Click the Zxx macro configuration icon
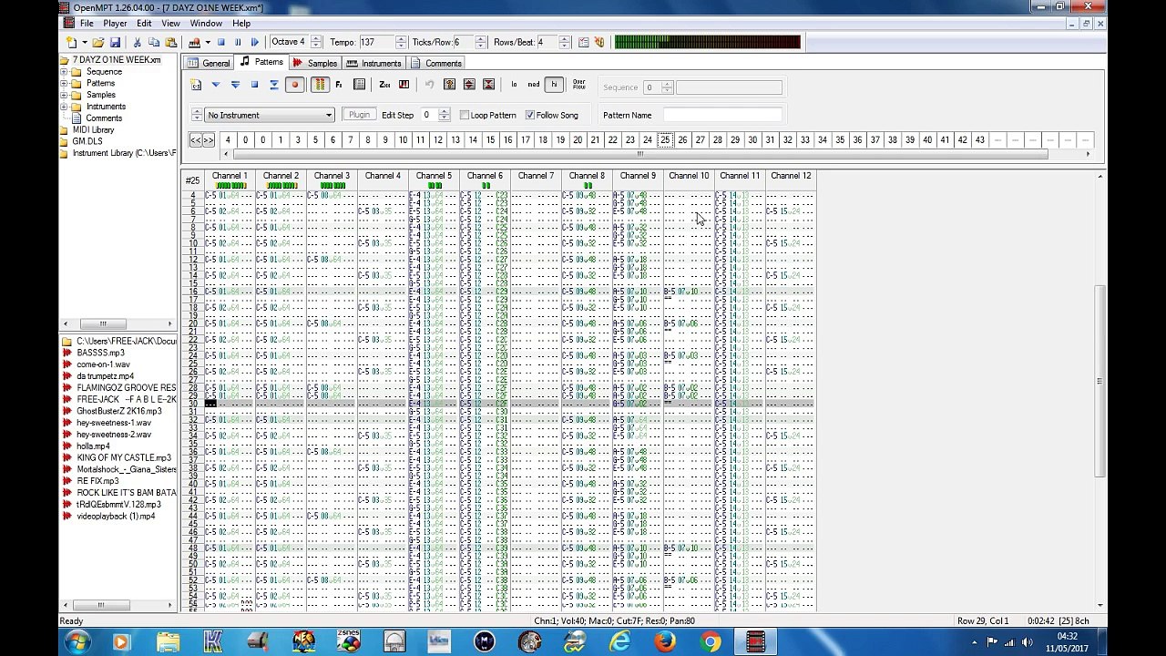The height and width of the screenshot is (656, 1166). tap(384, 85)
